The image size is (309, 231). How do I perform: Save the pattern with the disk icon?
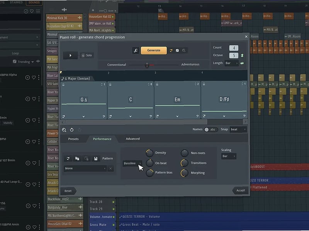tap(96, 158)
